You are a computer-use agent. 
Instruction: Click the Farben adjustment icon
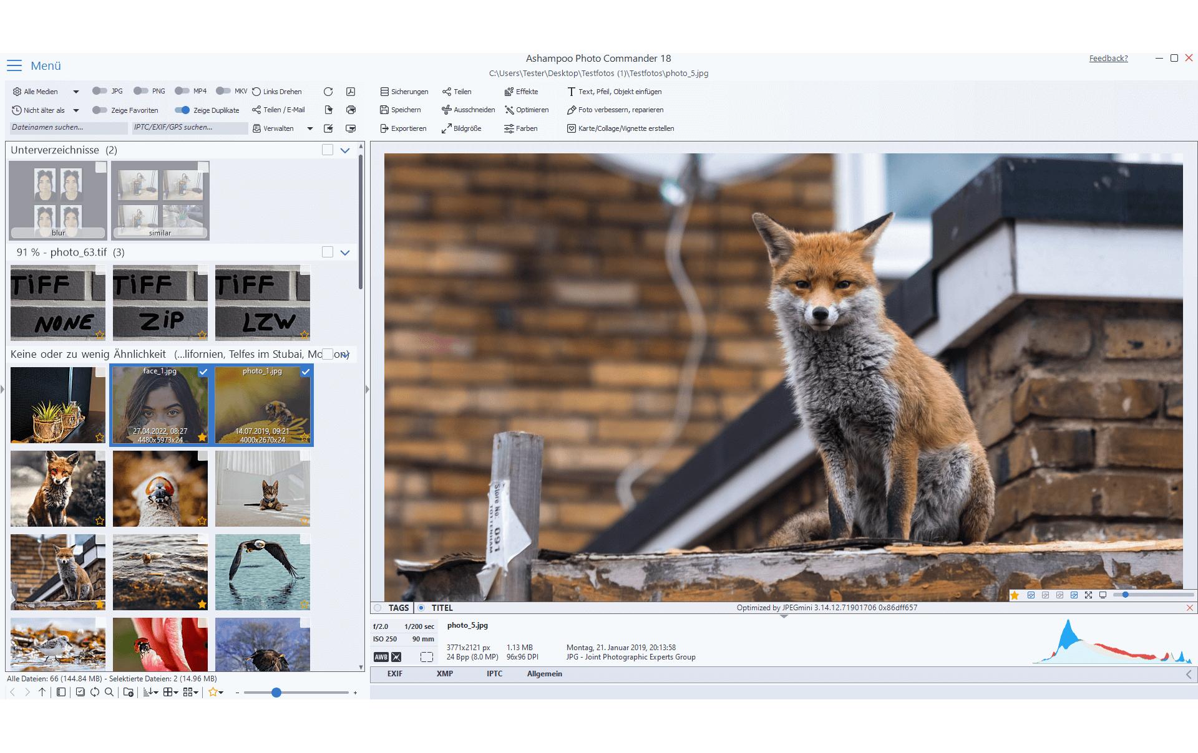coord(509,128)
